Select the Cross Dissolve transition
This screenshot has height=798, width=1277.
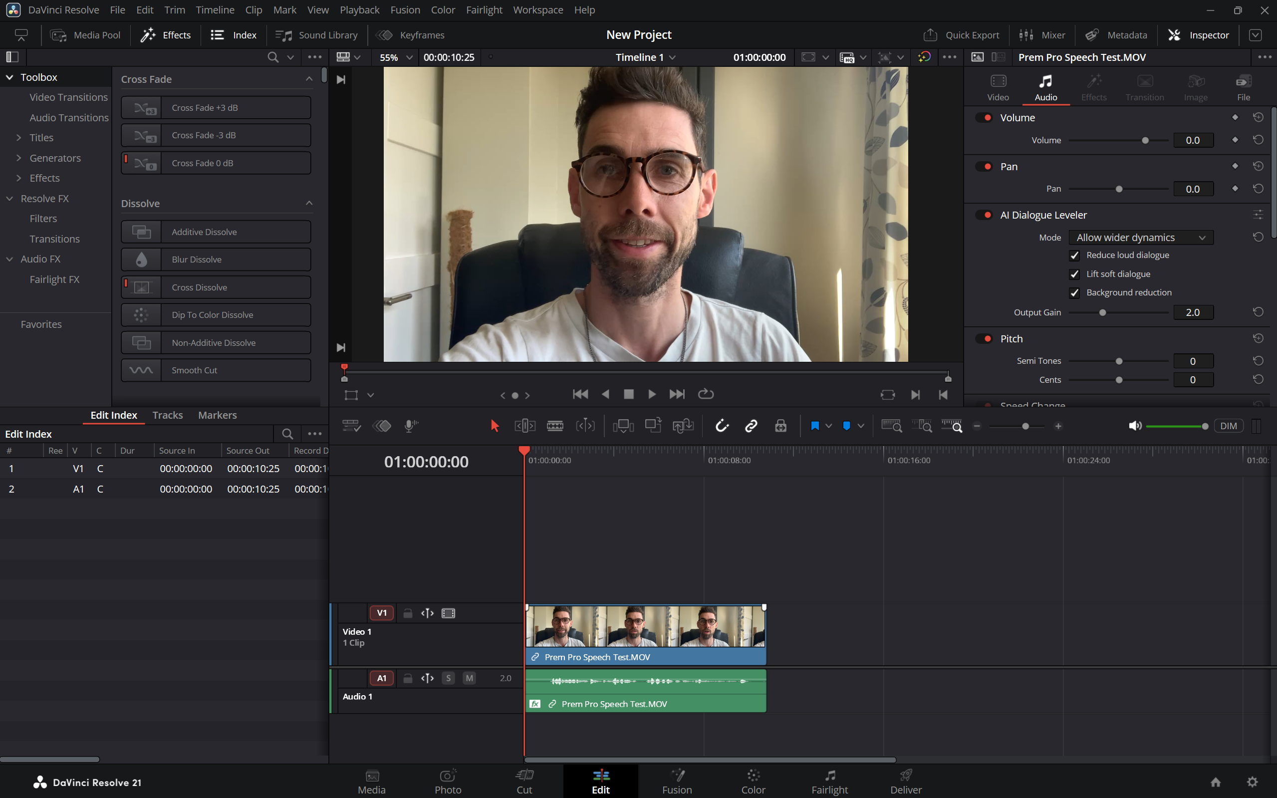[x=216, y=287]
